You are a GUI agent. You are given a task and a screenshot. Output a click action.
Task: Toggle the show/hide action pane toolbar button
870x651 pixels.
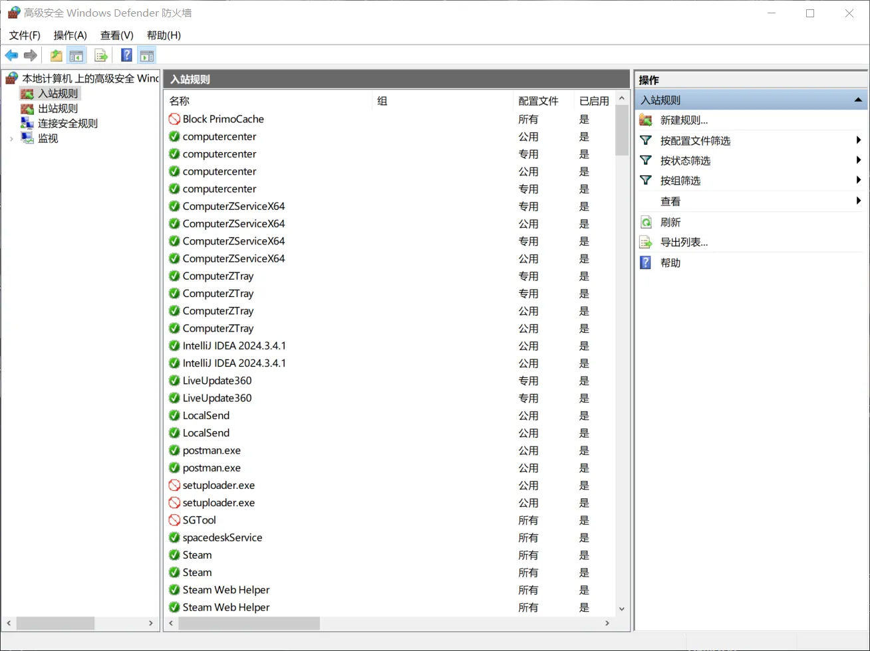point(147,55)
